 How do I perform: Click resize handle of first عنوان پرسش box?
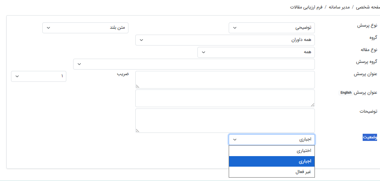click(138, 86)
